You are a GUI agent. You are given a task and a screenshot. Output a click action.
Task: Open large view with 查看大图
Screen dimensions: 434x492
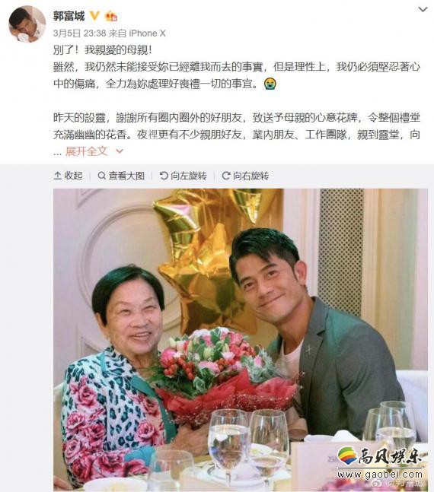[121, 176]
